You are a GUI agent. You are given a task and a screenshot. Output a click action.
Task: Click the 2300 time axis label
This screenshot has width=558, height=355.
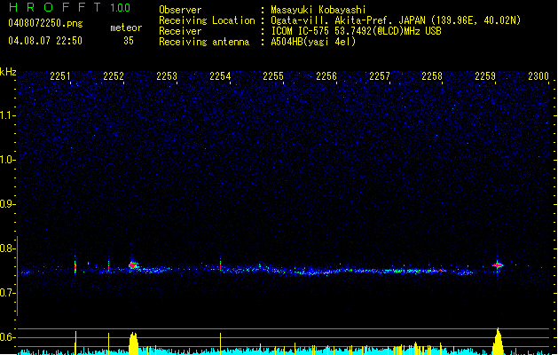pyautogui.click(x=538, y=76)
